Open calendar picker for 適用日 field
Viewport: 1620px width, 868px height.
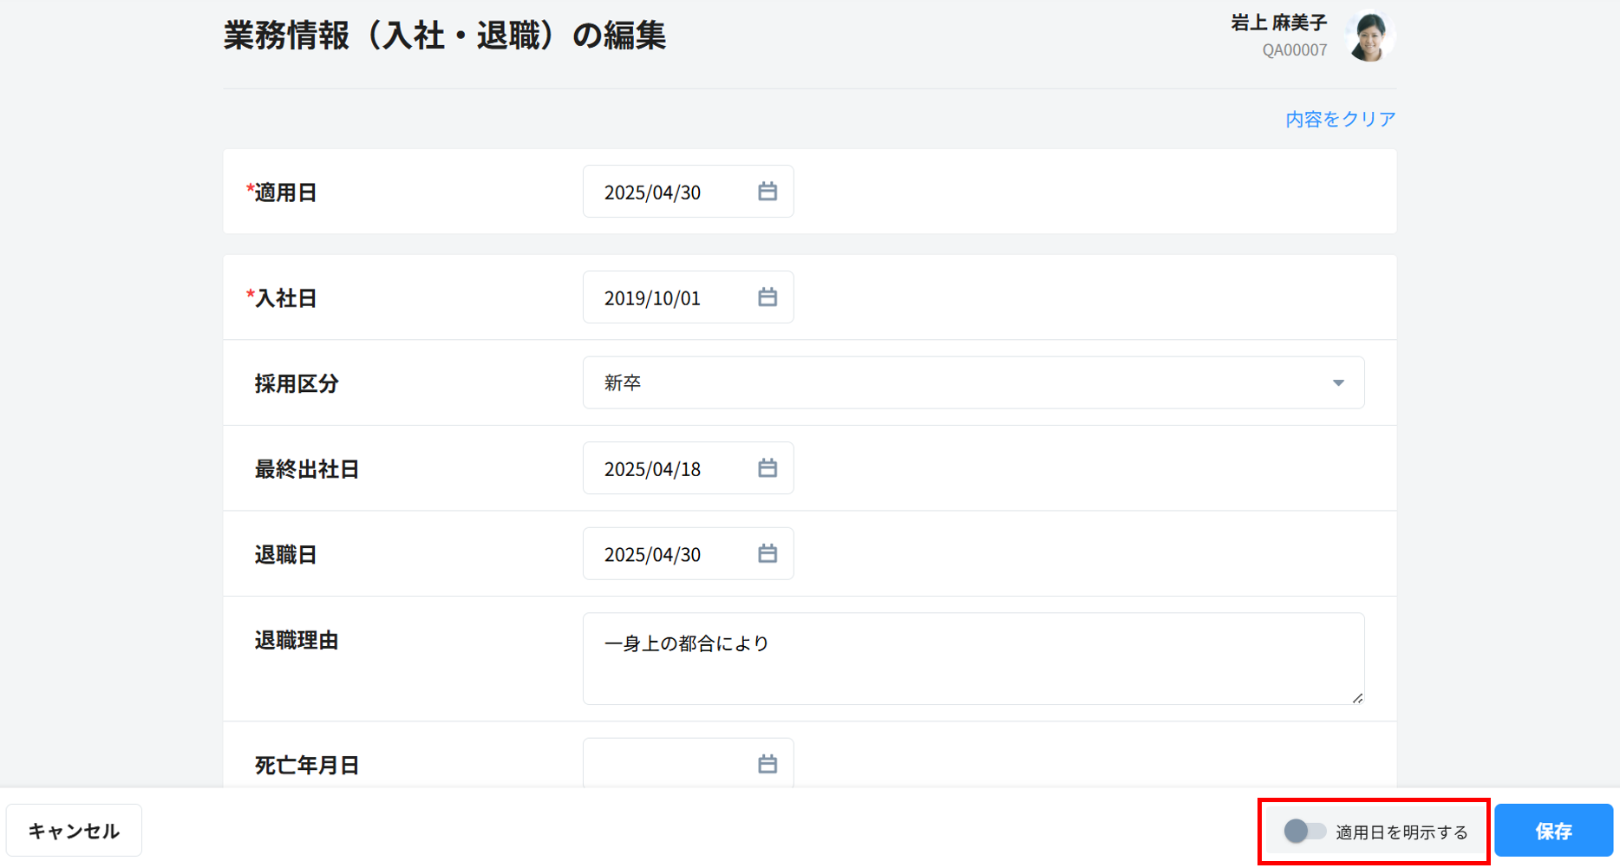[x=767, y=192]
